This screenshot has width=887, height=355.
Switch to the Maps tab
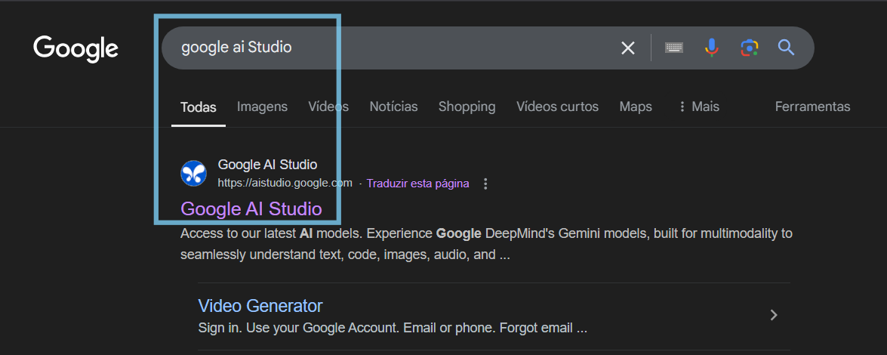(x=636, y=106)
